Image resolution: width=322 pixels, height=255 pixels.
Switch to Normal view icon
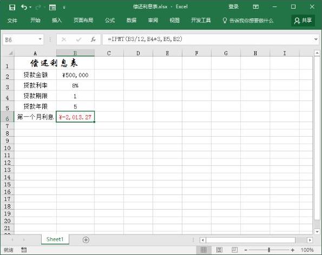pos(203,250)
